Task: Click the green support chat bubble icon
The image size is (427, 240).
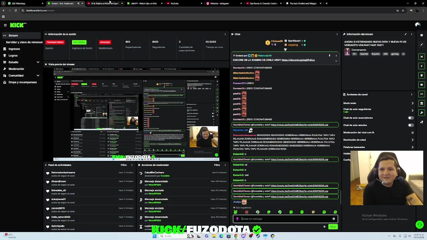Action: pos(420,225)
